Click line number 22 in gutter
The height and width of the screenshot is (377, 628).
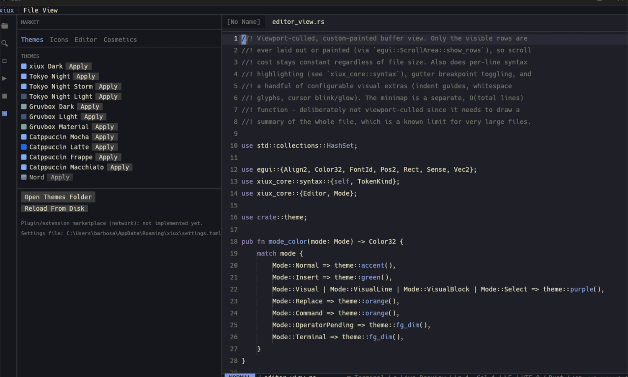tap(234, 289)
